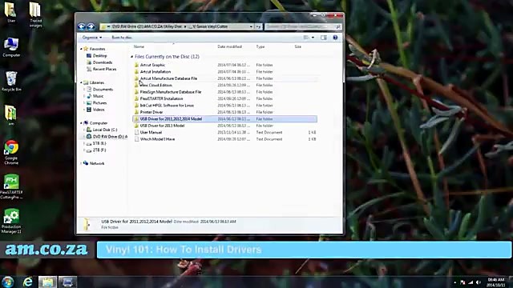The width and height of the screenshot is (513, 288).
Task: Show hidden icons in the system tray
Action: [x=454, y=282]
